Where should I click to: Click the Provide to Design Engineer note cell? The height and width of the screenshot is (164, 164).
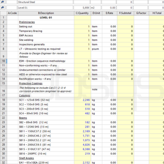46,55
